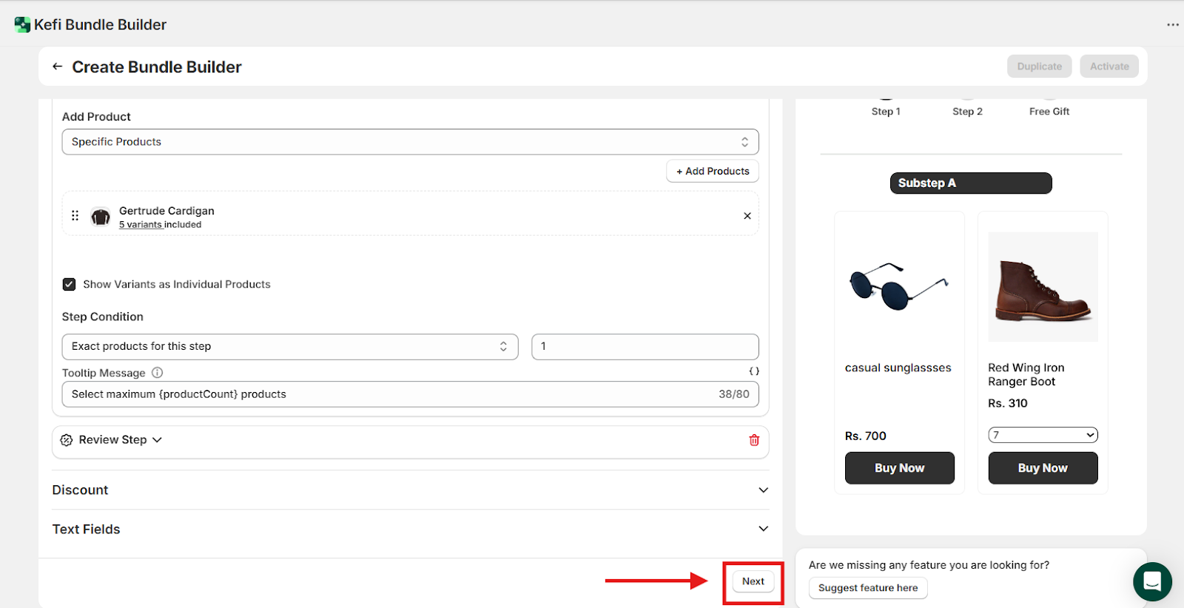Click the Add Products button
Viewport: 1184px width, 608px height.
pos(712,171)
